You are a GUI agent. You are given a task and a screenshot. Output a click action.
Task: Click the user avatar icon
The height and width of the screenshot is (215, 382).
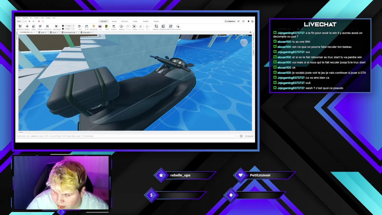tap(252, 21)
